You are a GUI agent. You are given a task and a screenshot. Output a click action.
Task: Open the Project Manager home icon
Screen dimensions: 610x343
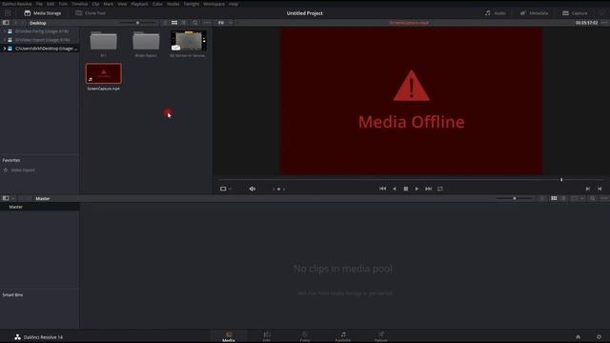pyautogui.click(x=579, y=337)
